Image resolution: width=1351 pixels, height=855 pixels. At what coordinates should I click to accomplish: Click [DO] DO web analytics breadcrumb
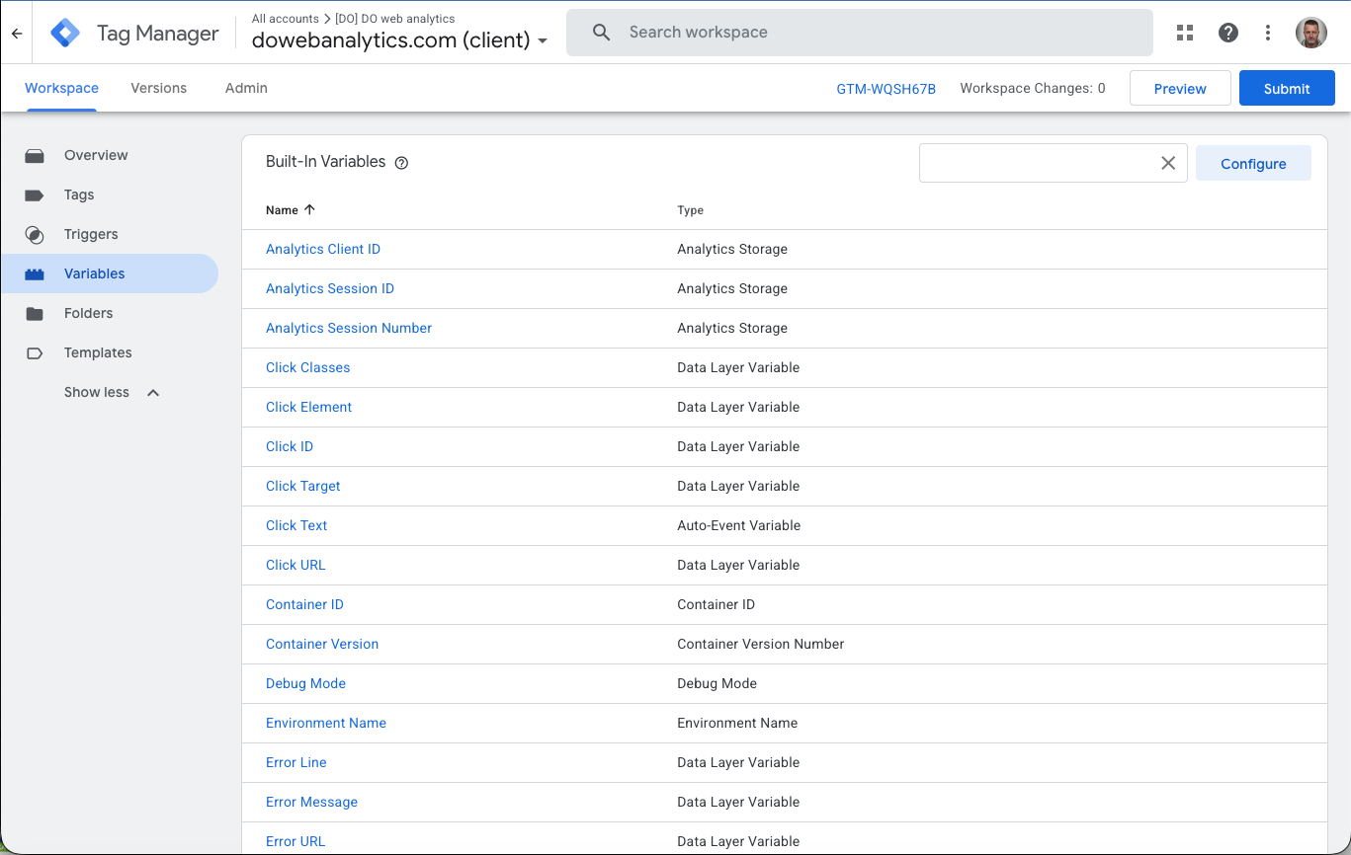coord(395,19)
